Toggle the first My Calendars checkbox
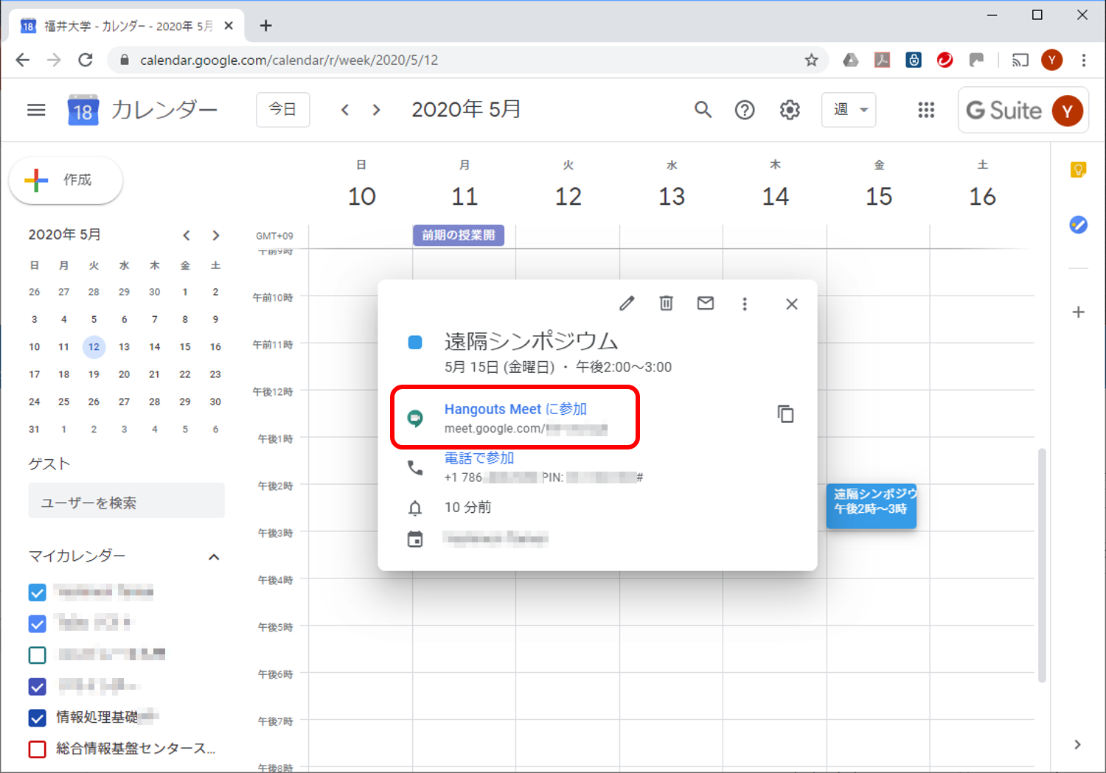The width and height of the screenshot is (1106, 773). pyautogui.click(x=37, y=592)
